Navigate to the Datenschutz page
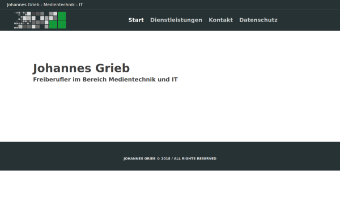The width and height of the screenshot is (340, 212). [258, 20]
